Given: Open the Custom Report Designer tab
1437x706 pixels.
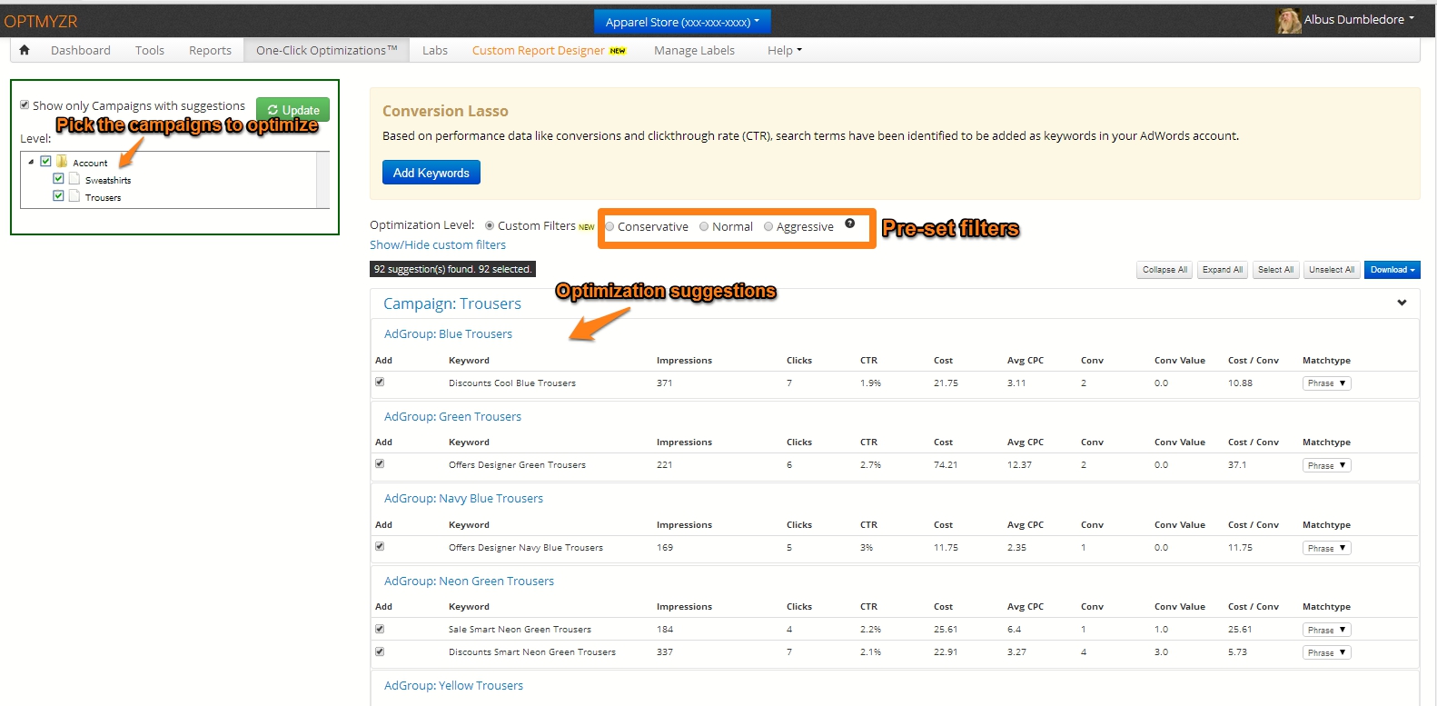Looking at the screenshot, I should [538, 51].
